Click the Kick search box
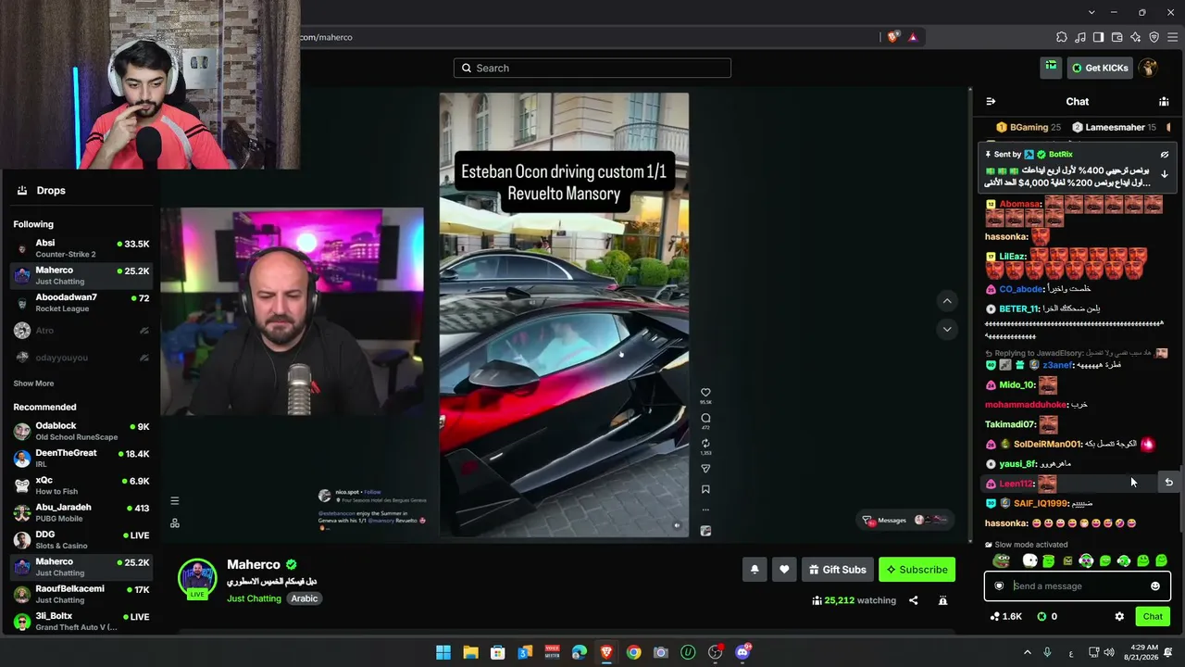 tap(592, 68)
